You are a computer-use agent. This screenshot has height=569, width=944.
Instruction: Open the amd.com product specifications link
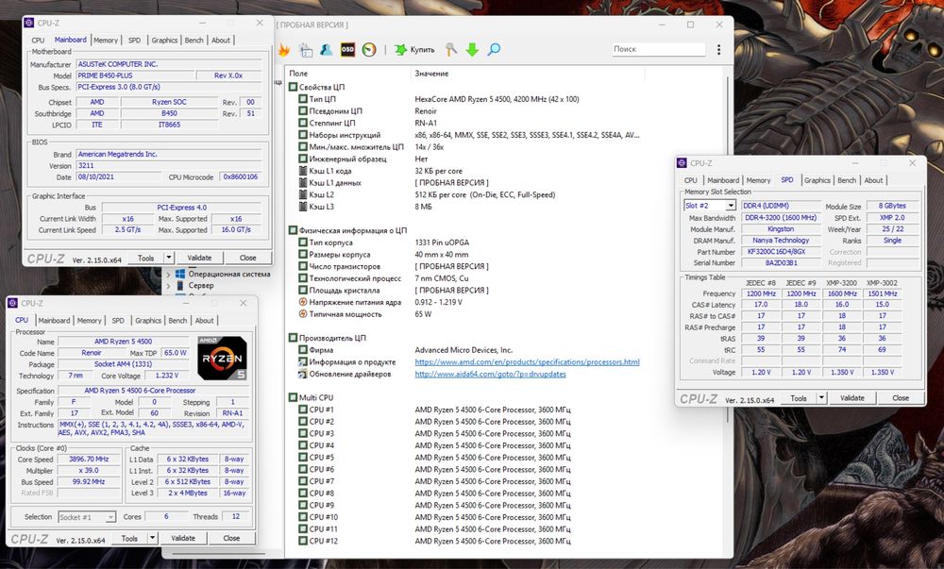[527, 362]
